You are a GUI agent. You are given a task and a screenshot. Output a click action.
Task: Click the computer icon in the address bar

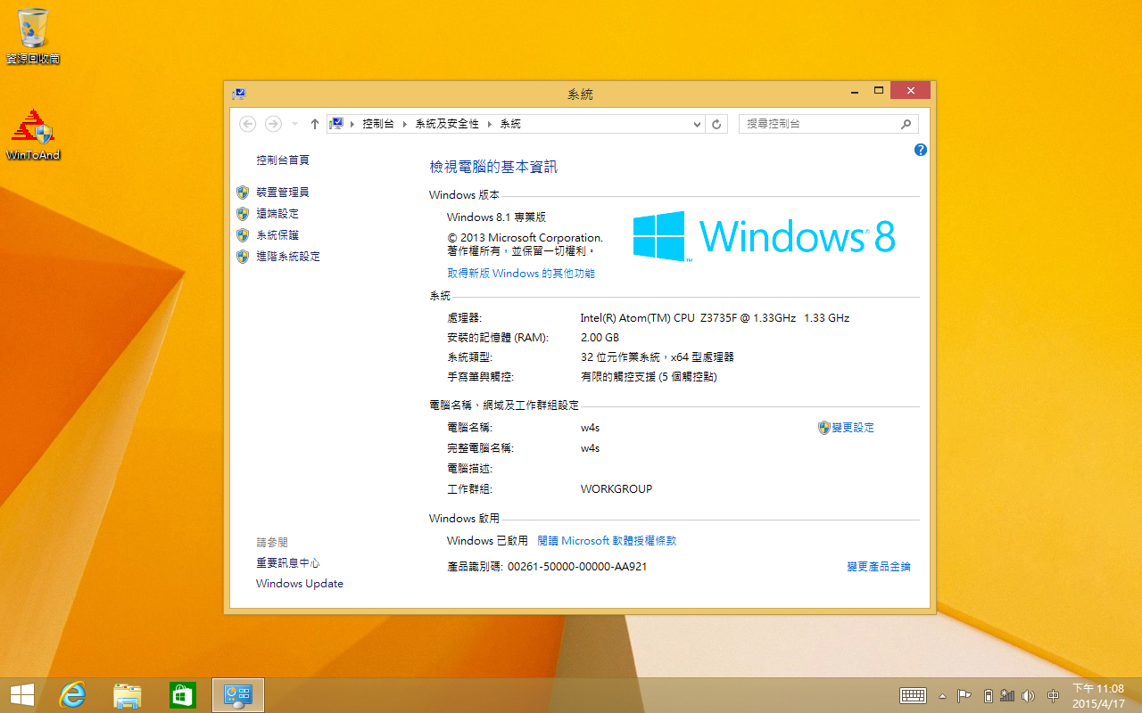pos(337,124)
